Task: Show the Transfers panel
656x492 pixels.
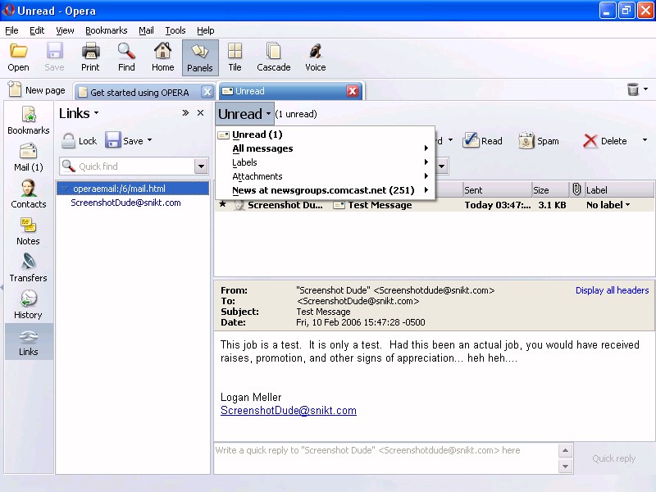Action: [29, 268]
